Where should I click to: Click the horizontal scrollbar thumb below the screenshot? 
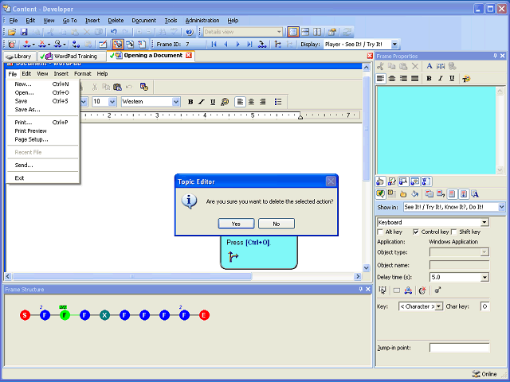132,276
